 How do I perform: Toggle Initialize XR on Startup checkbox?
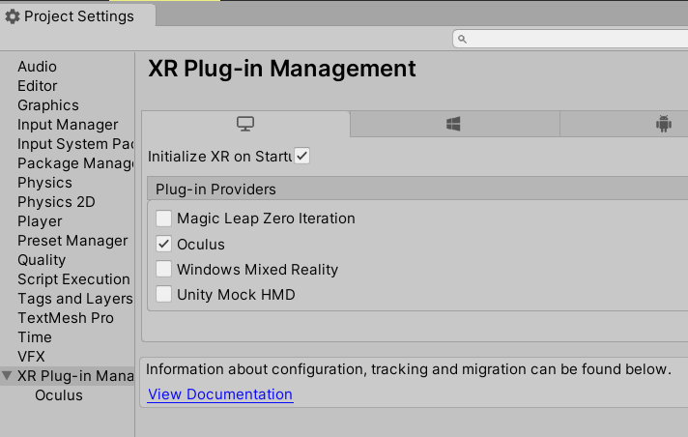[301, 156]
